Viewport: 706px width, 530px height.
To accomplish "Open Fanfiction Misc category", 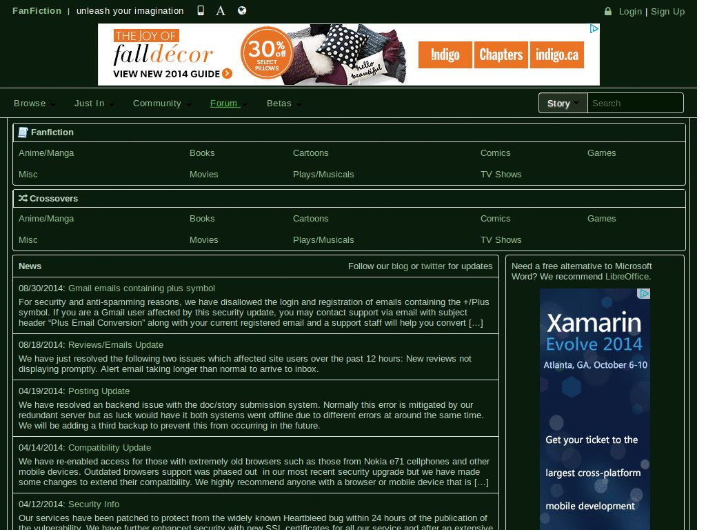I will 28,175.
